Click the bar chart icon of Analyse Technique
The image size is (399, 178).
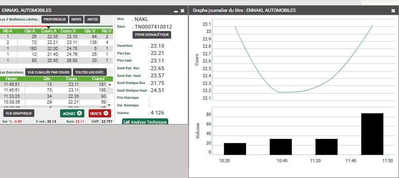click(127, 122)
